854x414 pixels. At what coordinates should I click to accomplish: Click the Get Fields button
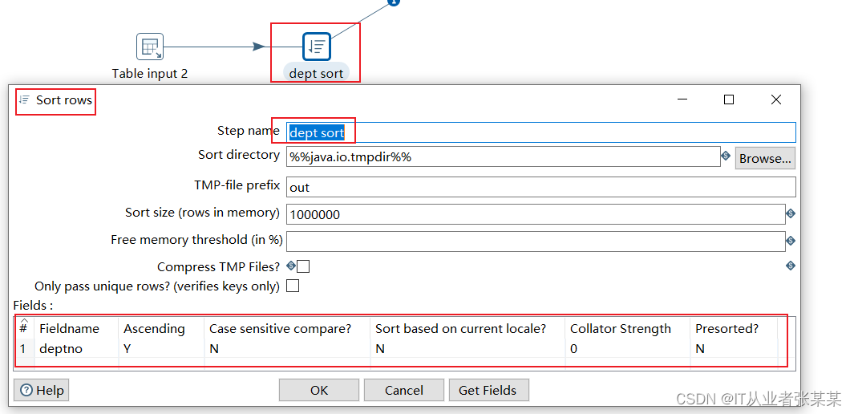[488, 390]
